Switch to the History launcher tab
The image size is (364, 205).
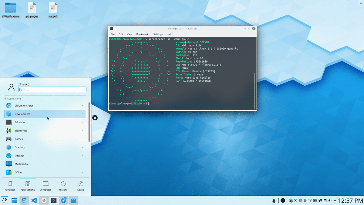click(x=63, y=186)
